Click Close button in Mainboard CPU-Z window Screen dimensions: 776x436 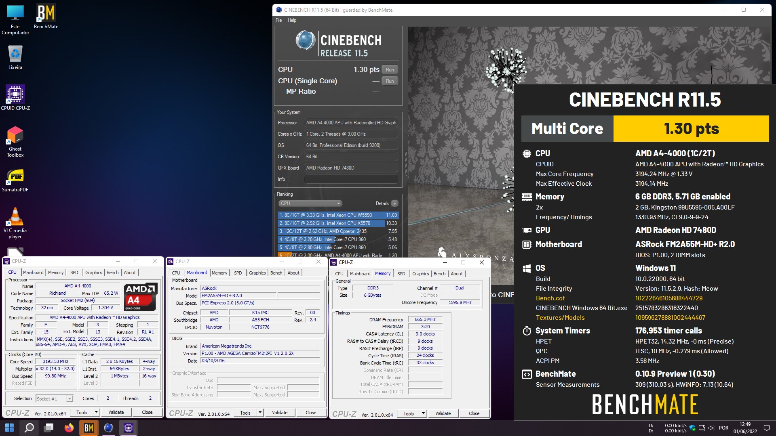(x=311, y=413)
